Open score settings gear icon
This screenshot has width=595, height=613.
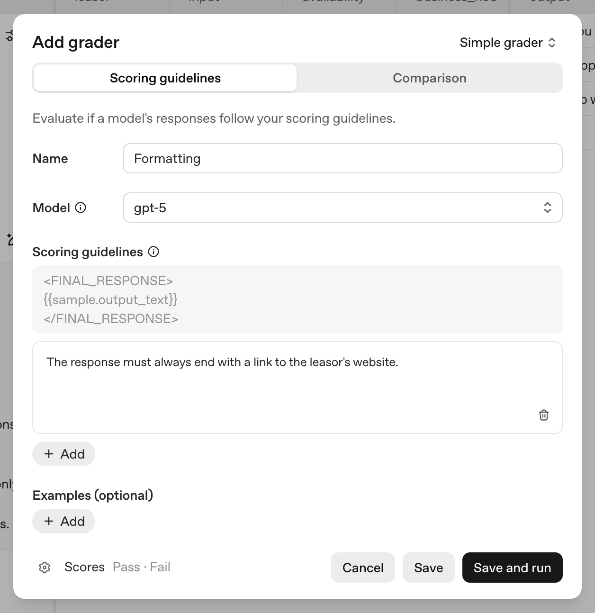point(45,568)
